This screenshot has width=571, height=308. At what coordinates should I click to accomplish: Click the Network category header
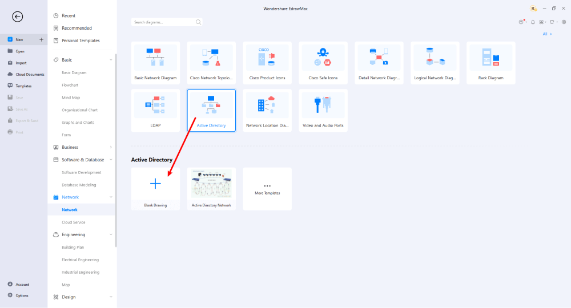70,197
